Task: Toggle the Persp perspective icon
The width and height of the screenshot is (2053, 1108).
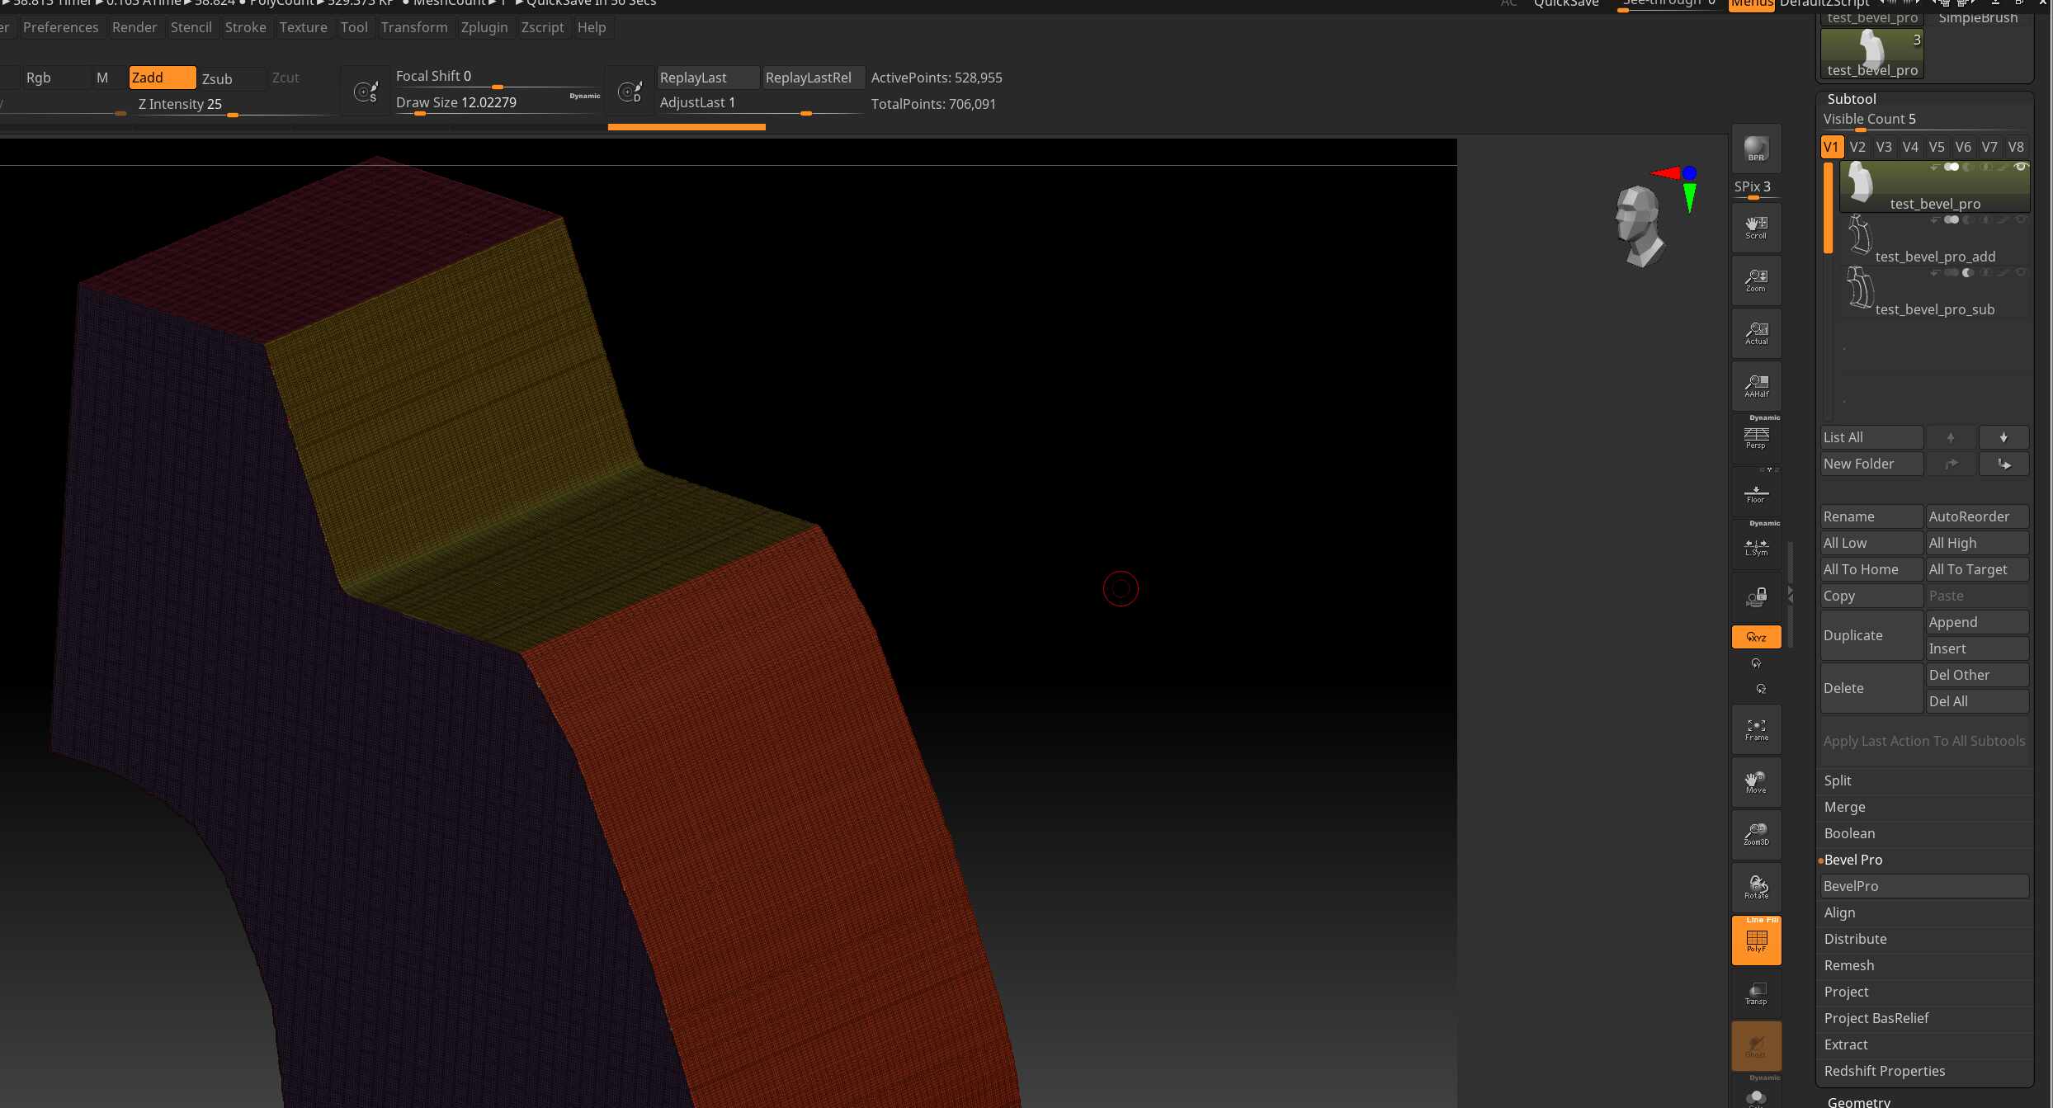Action: pyautogui.click(x=1756, y=437)
